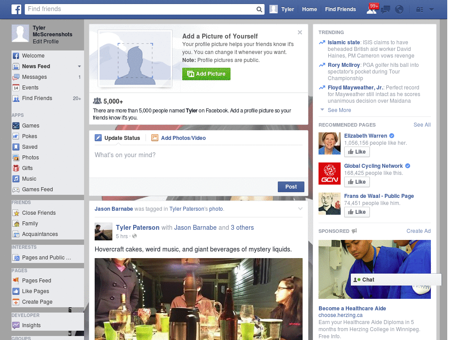Image resolution: width=453 pixels, height=340 pixels.
Task: Click the Find friends search field
Action: [x=140, y=9]
